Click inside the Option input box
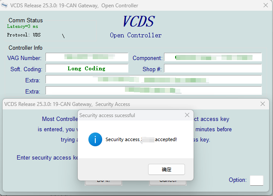The image size is (273, 196). click(x=256, y=180)
